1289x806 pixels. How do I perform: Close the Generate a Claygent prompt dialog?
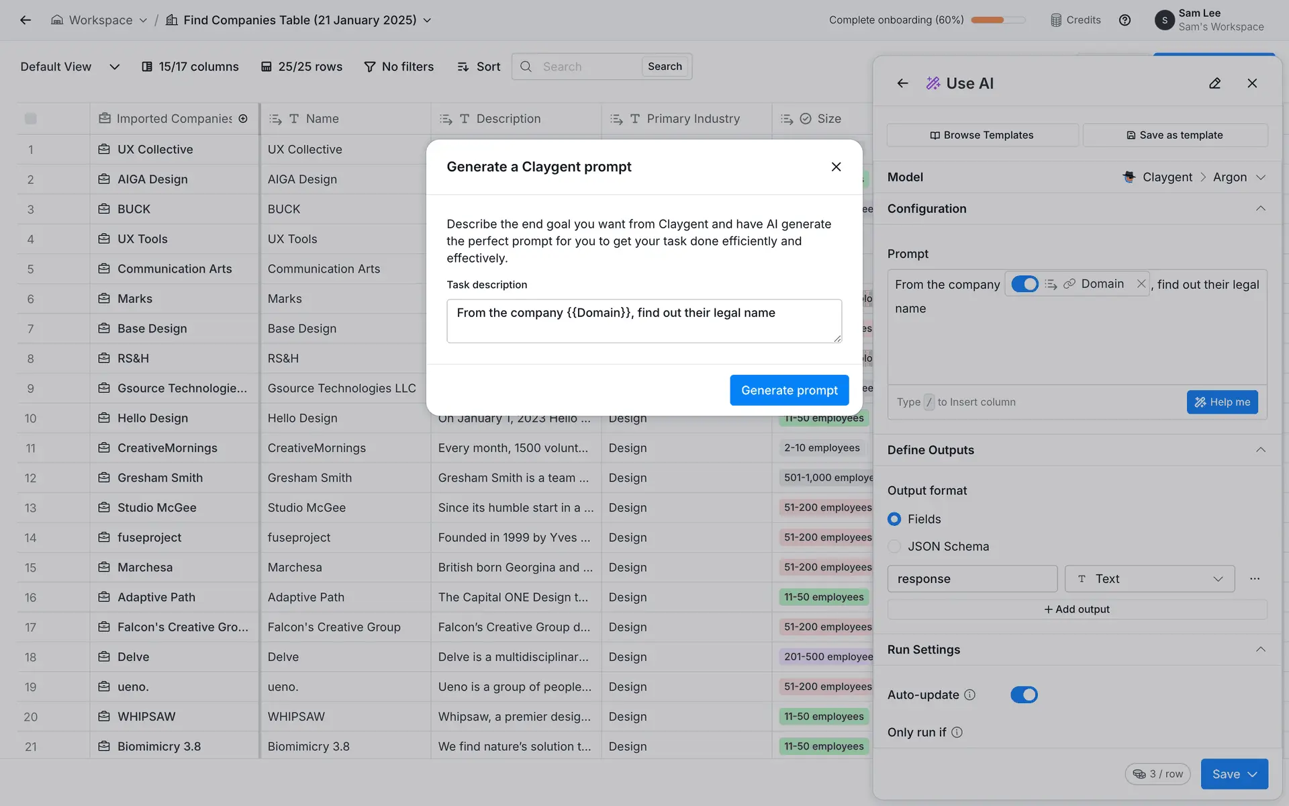pos(836,167)
